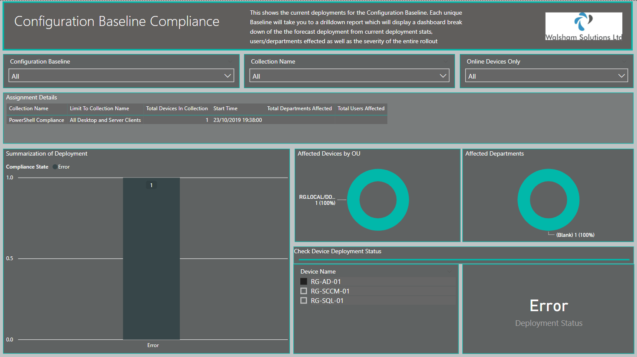Open the Configuration Baseline dropdown

pos(121,76)
